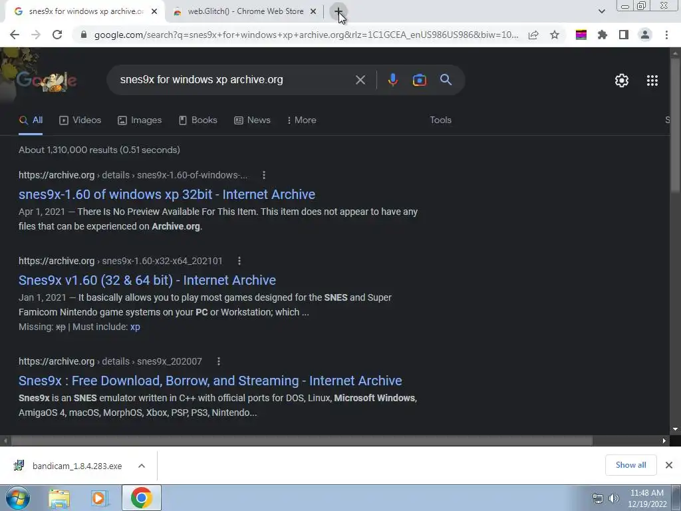Switch to News results
The width and height of the screenshot is (681, 511).
coord(252,120)
